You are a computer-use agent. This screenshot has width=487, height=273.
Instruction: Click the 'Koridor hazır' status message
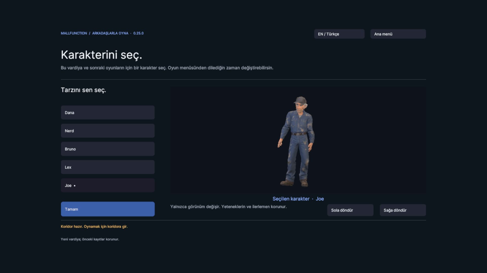[x=94, y=226]
